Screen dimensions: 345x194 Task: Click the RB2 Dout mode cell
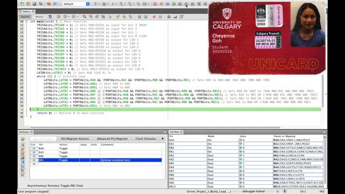(223, 156)
